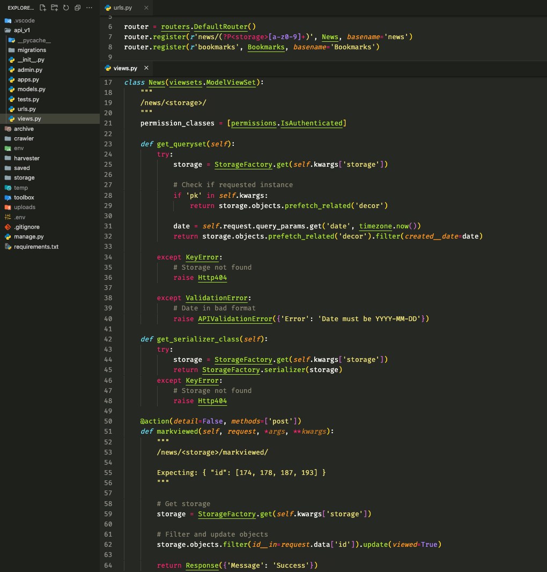The height and width of the screenshot is (572, 547).
Task: Click the file icon beside requirements.txt
Action: tap(8, 247)
